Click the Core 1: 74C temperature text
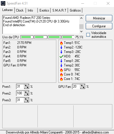The width and height of the screenshot is (114, 134). tap(72, 79)
